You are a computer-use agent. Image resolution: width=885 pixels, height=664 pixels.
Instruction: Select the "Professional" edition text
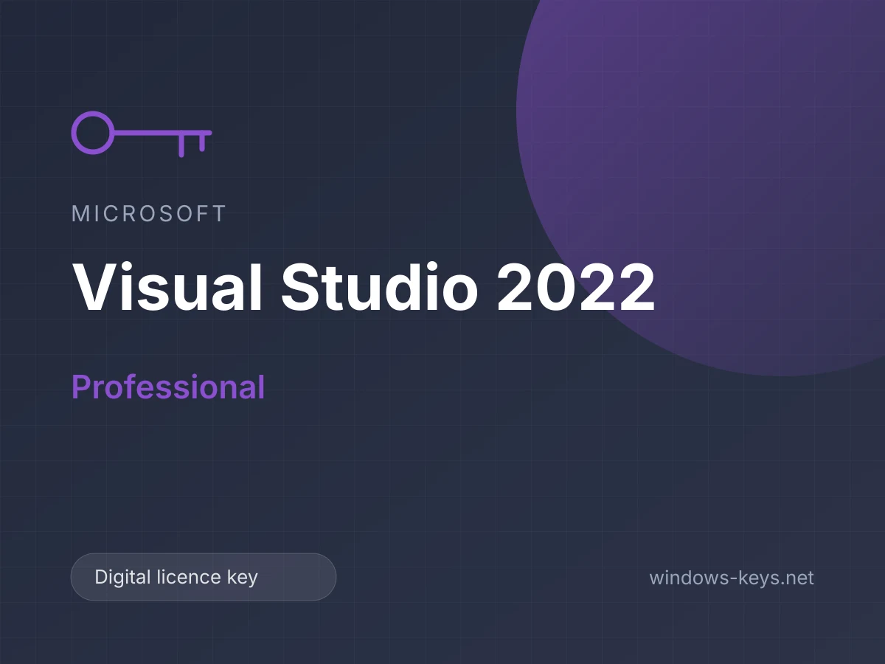(x=168, y=387)
